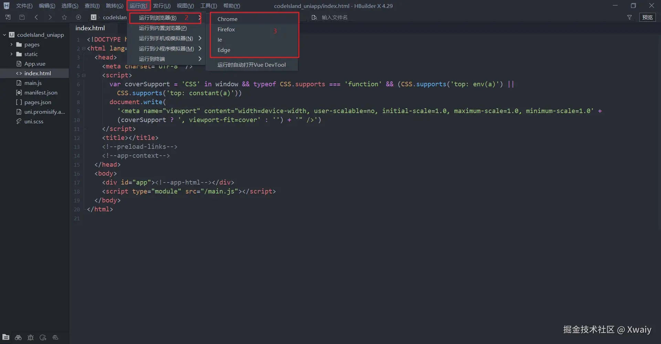Click line number 21 in the gutter
The height and width of the screenshot is (344, 661).
pyautogui.click(x=77, y=218)
